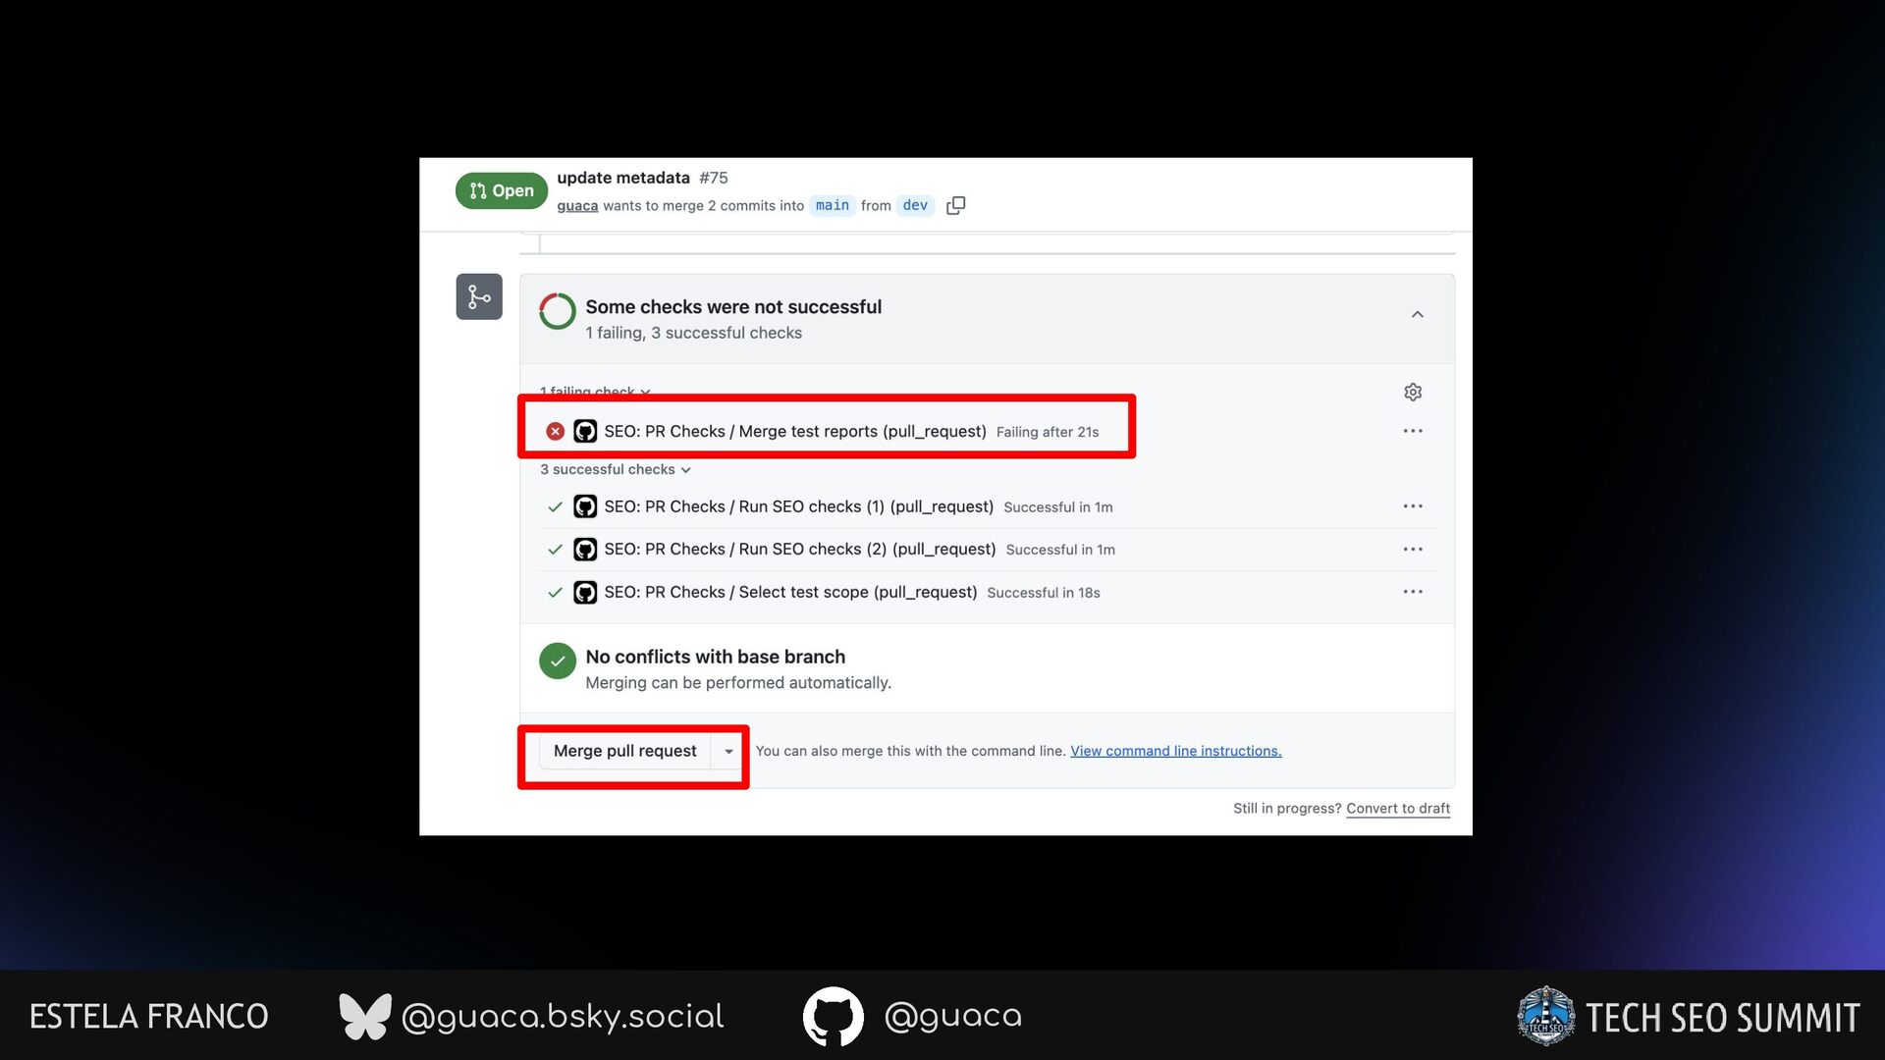This screenshot has height=1060, width=1885.
Task: Click the git merge icon on the left
Action: (479, 296)
